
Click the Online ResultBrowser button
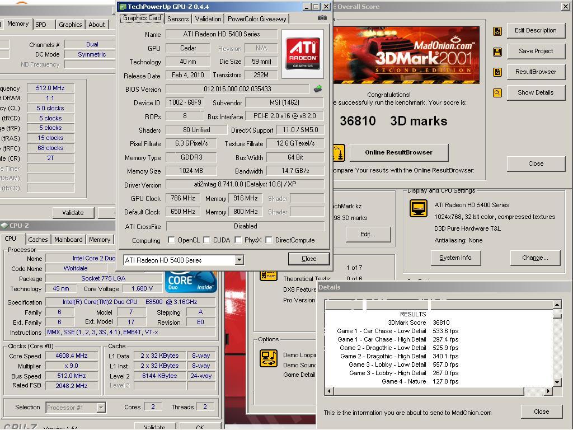[398, 152]
